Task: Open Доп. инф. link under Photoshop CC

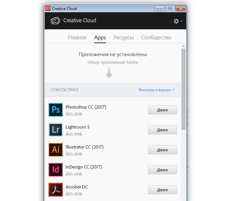Action: click(74, 113)
